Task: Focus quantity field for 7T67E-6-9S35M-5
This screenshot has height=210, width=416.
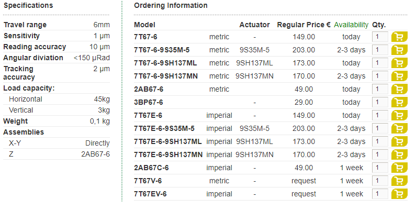Action: pos(380,128)
